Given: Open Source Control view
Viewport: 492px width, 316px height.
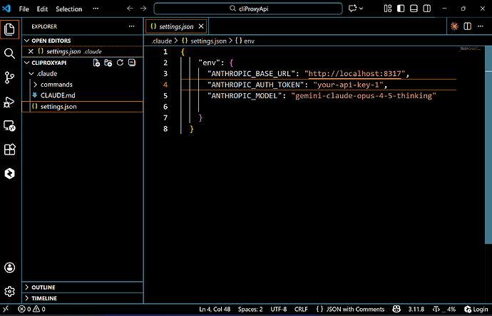Looking at the screenshot, I should pos(9,78).
